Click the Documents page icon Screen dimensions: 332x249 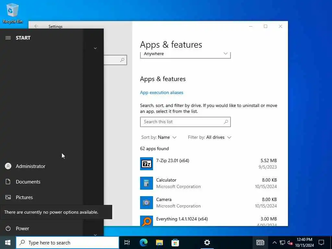click(8, 182)
